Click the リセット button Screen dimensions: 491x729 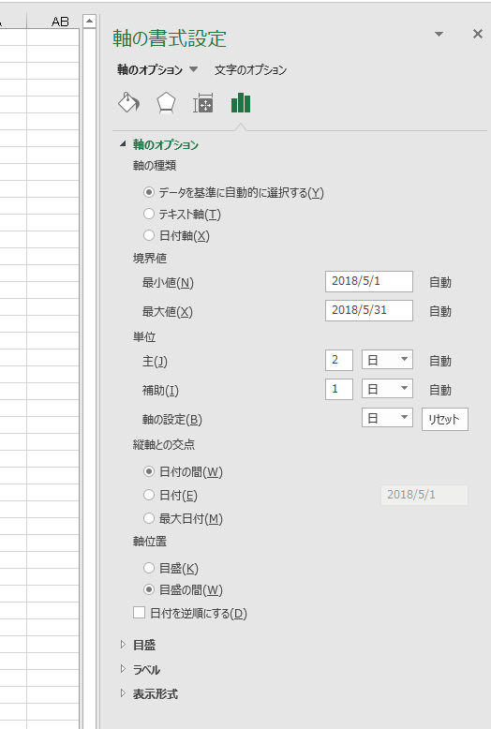tap(444, 419)
